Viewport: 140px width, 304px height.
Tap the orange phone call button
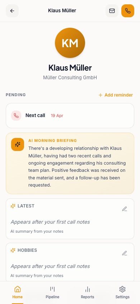tap(128, 11)
